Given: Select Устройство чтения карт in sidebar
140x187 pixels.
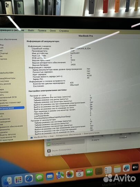Looking at the screenshot, I should click(x=10, y=103).
